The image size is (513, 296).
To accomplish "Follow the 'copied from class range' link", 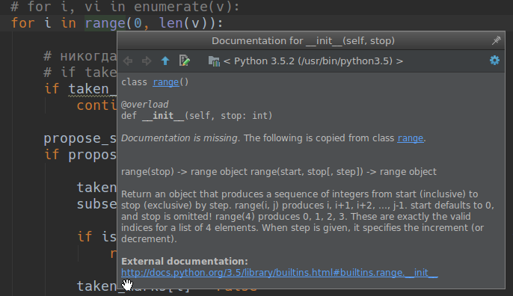I will [411, 138].
